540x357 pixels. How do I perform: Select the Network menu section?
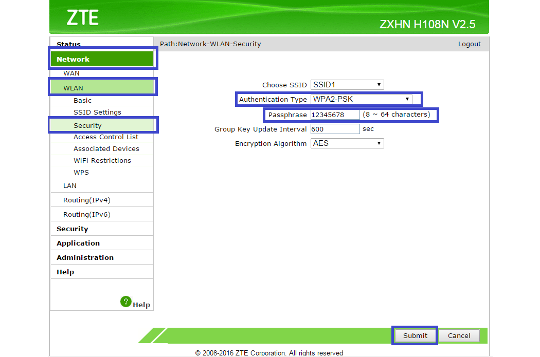pyautogui.click(x=102, y=59)
